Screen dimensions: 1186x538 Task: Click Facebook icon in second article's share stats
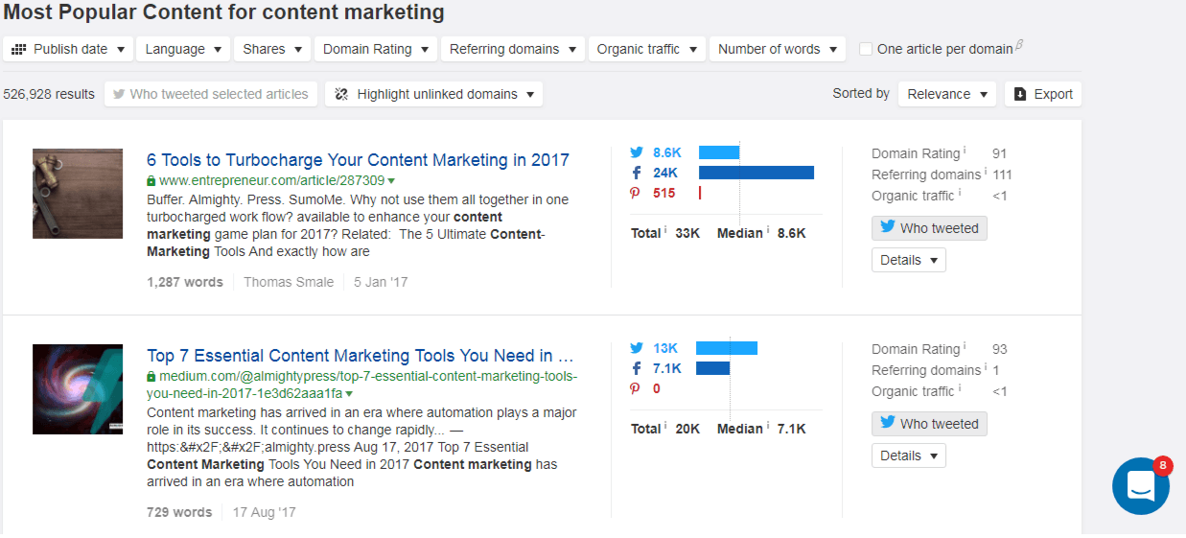[x=637, y=368]
